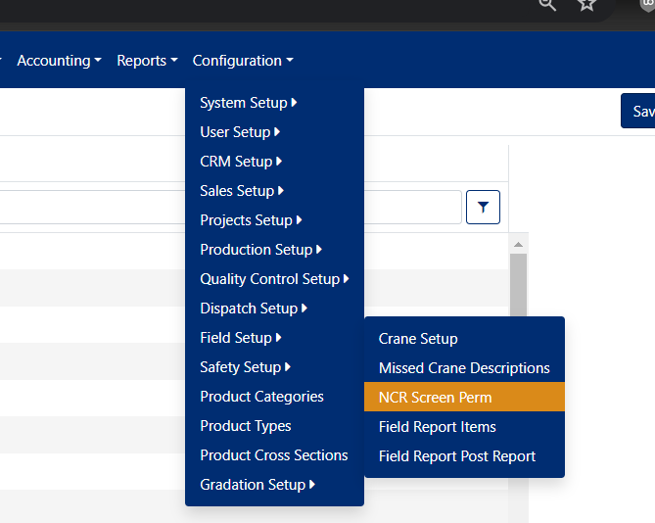Expand the User Setup submenu
The width and height of the screenshot is (655, 523).
click(x=274, y=132)
